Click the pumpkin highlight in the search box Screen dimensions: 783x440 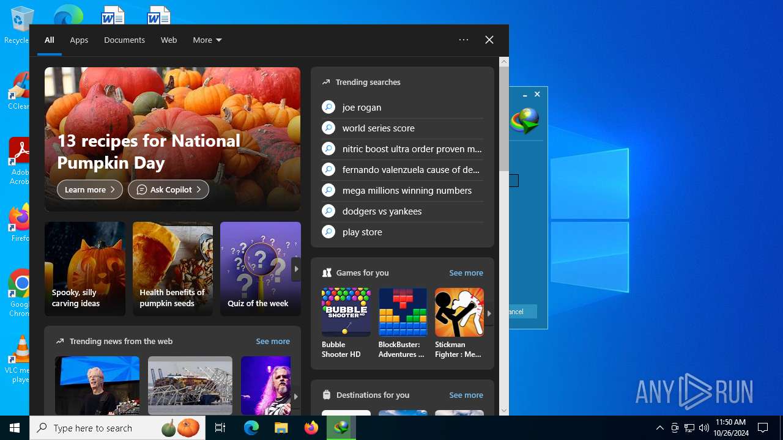point(181,428)
